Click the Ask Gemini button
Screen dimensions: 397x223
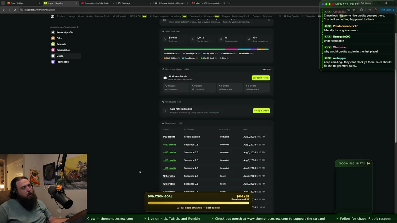pos(364,3)
